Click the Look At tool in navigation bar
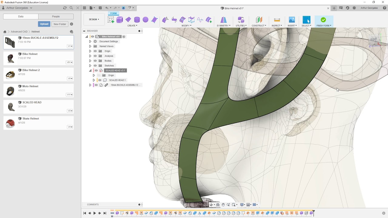The width and height of the screenshot is (388, 218). (x=218, y=205)
